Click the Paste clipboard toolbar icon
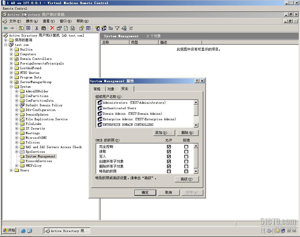 click(44, 28)
